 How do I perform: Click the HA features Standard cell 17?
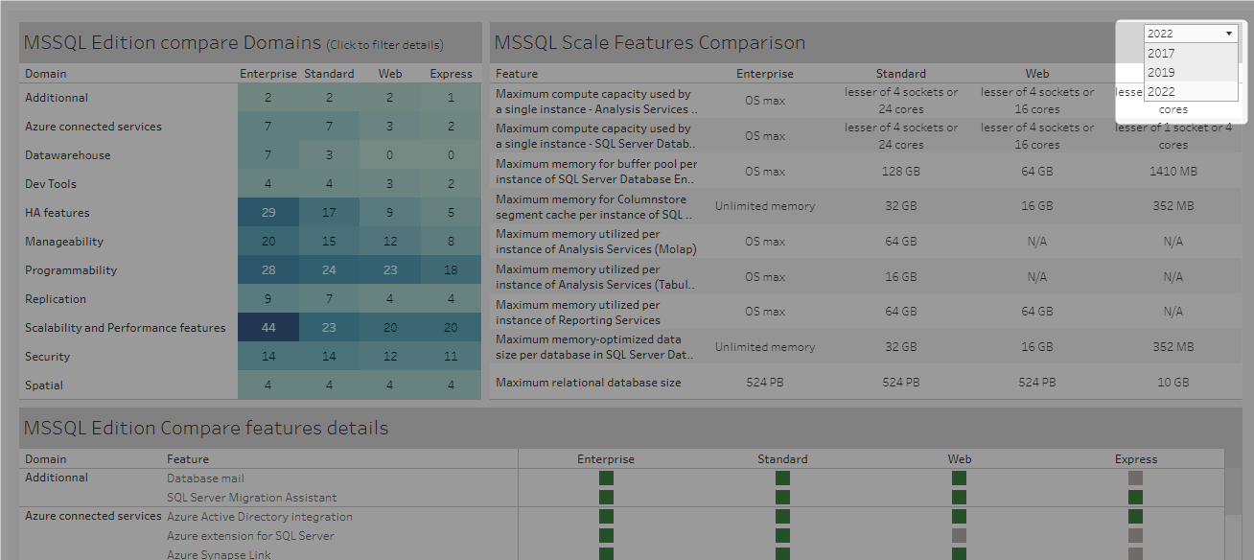(x=329, y=212)
